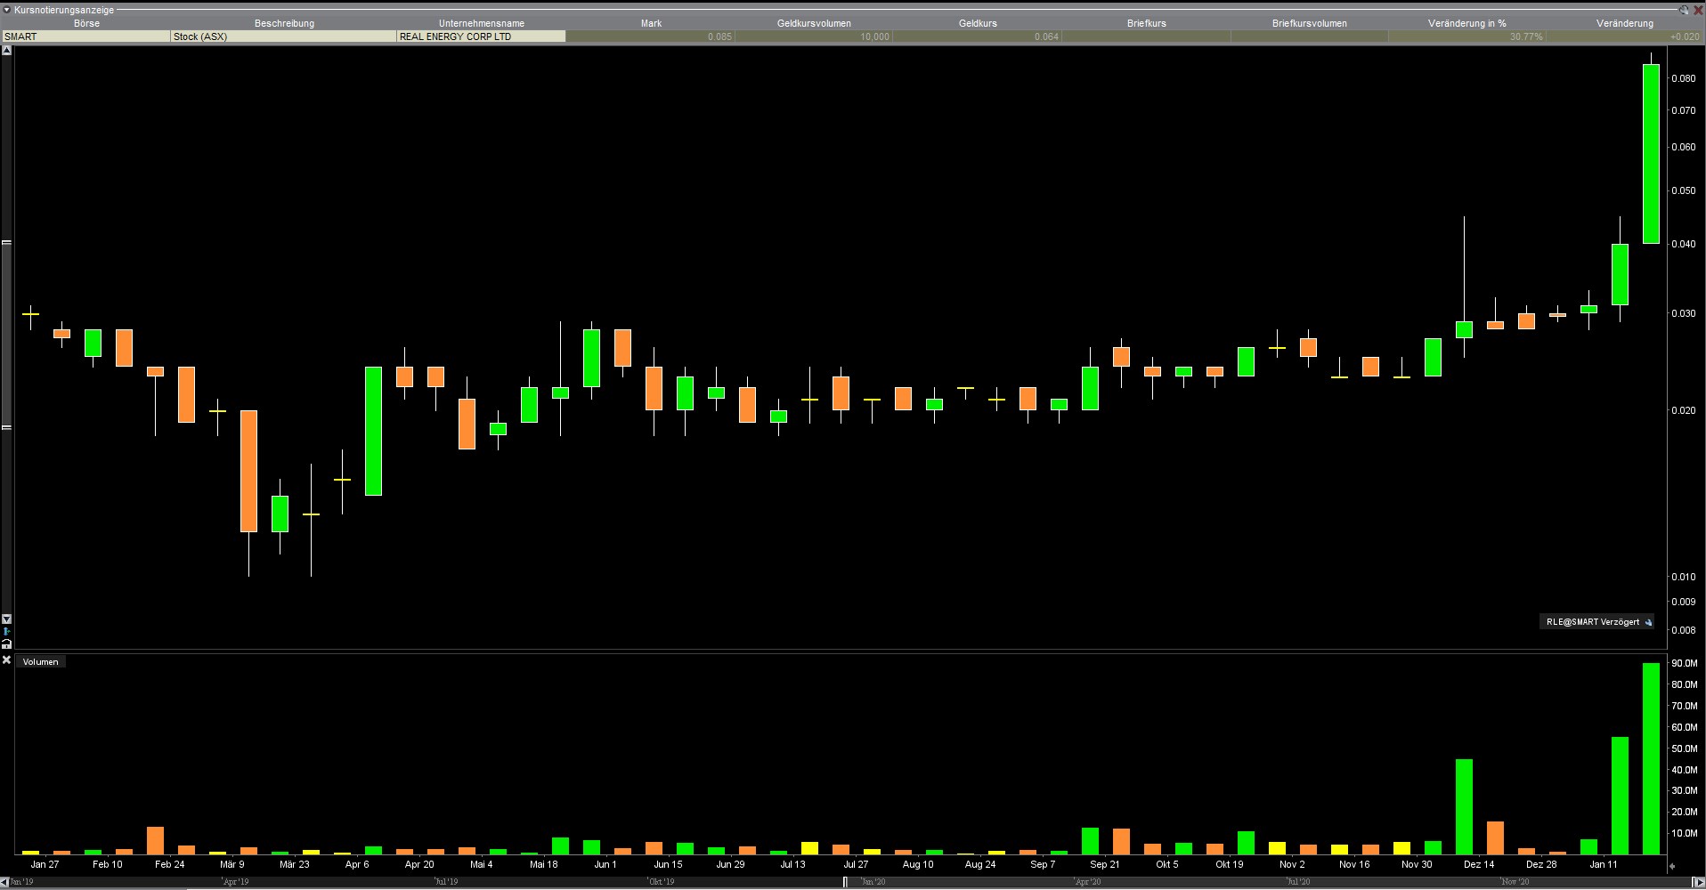Screen dimensions: 1706x890
Task: Click the Sep 21 date label
Action: point(1104,864)
